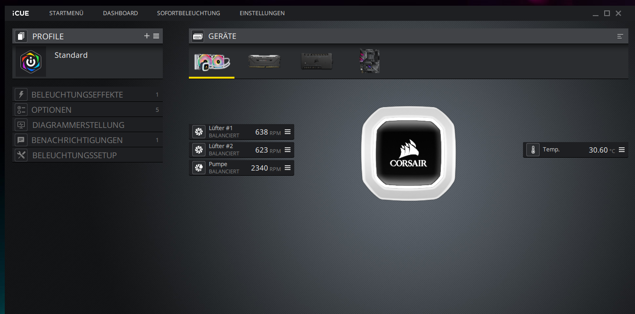
Task: Click the wrench lighting setup icon
Action: (21, 155)
